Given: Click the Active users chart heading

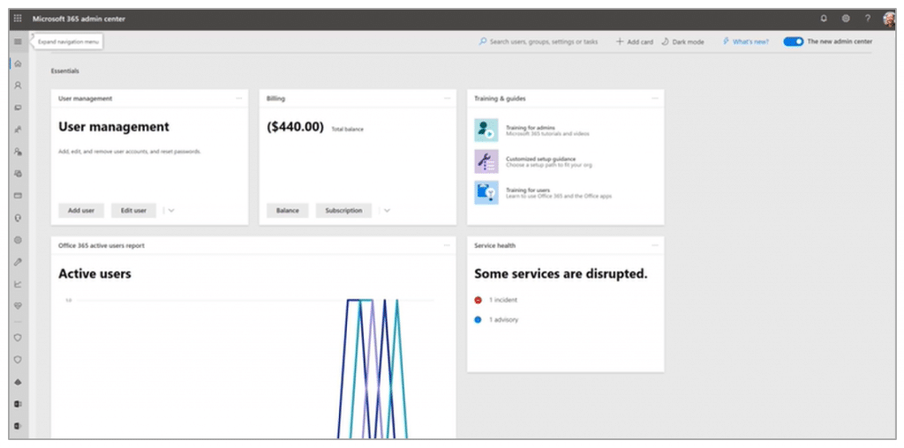Looking at the screenshot, I should pos(94,274).
